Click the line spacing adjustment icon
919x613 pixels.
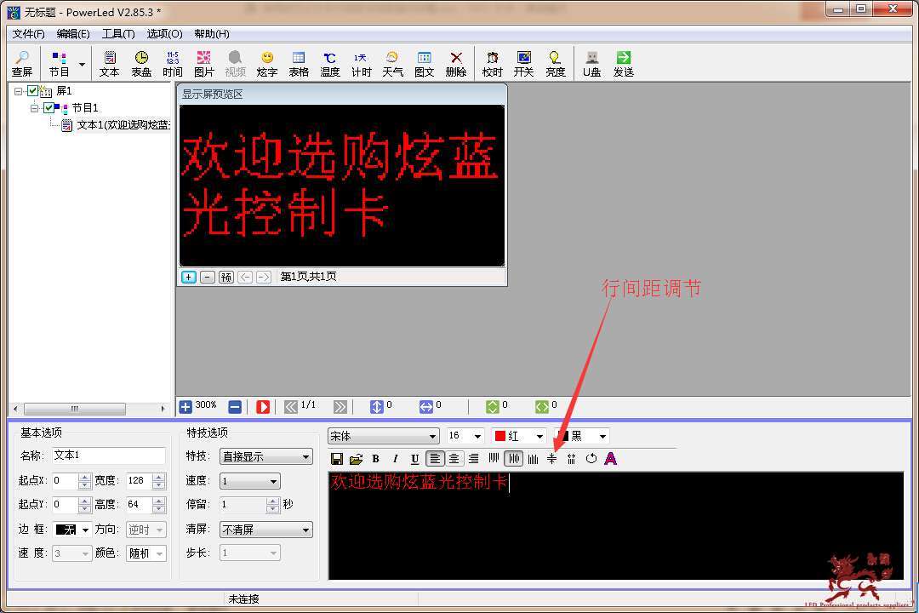(552, 459)
